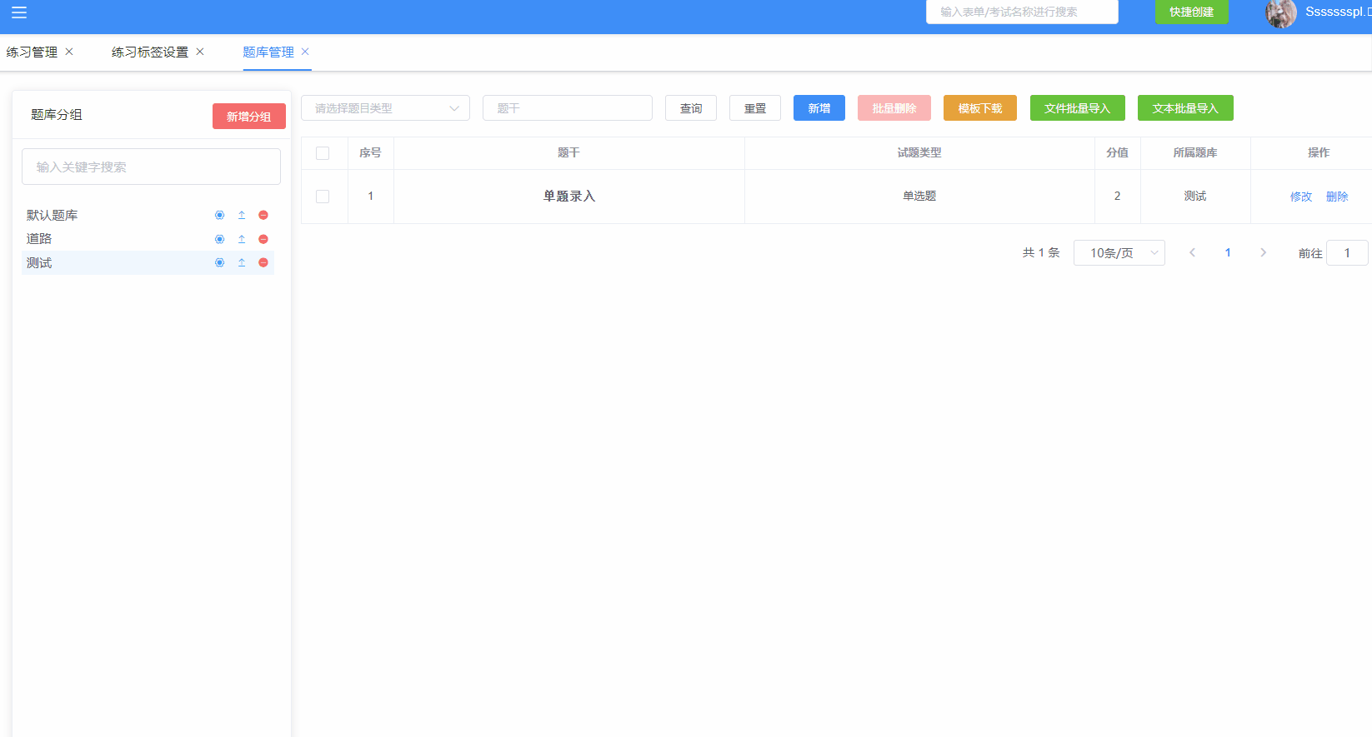Open the hamburger menu in the top bar
Image resolution: width=1372 pixels, height=737 pixels.
[x=19, y=12]
